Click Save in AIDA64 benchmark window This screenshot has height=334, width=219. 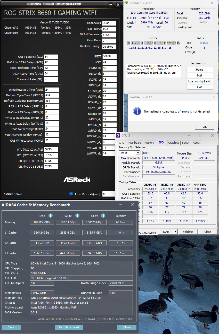(x=11, y=327)
